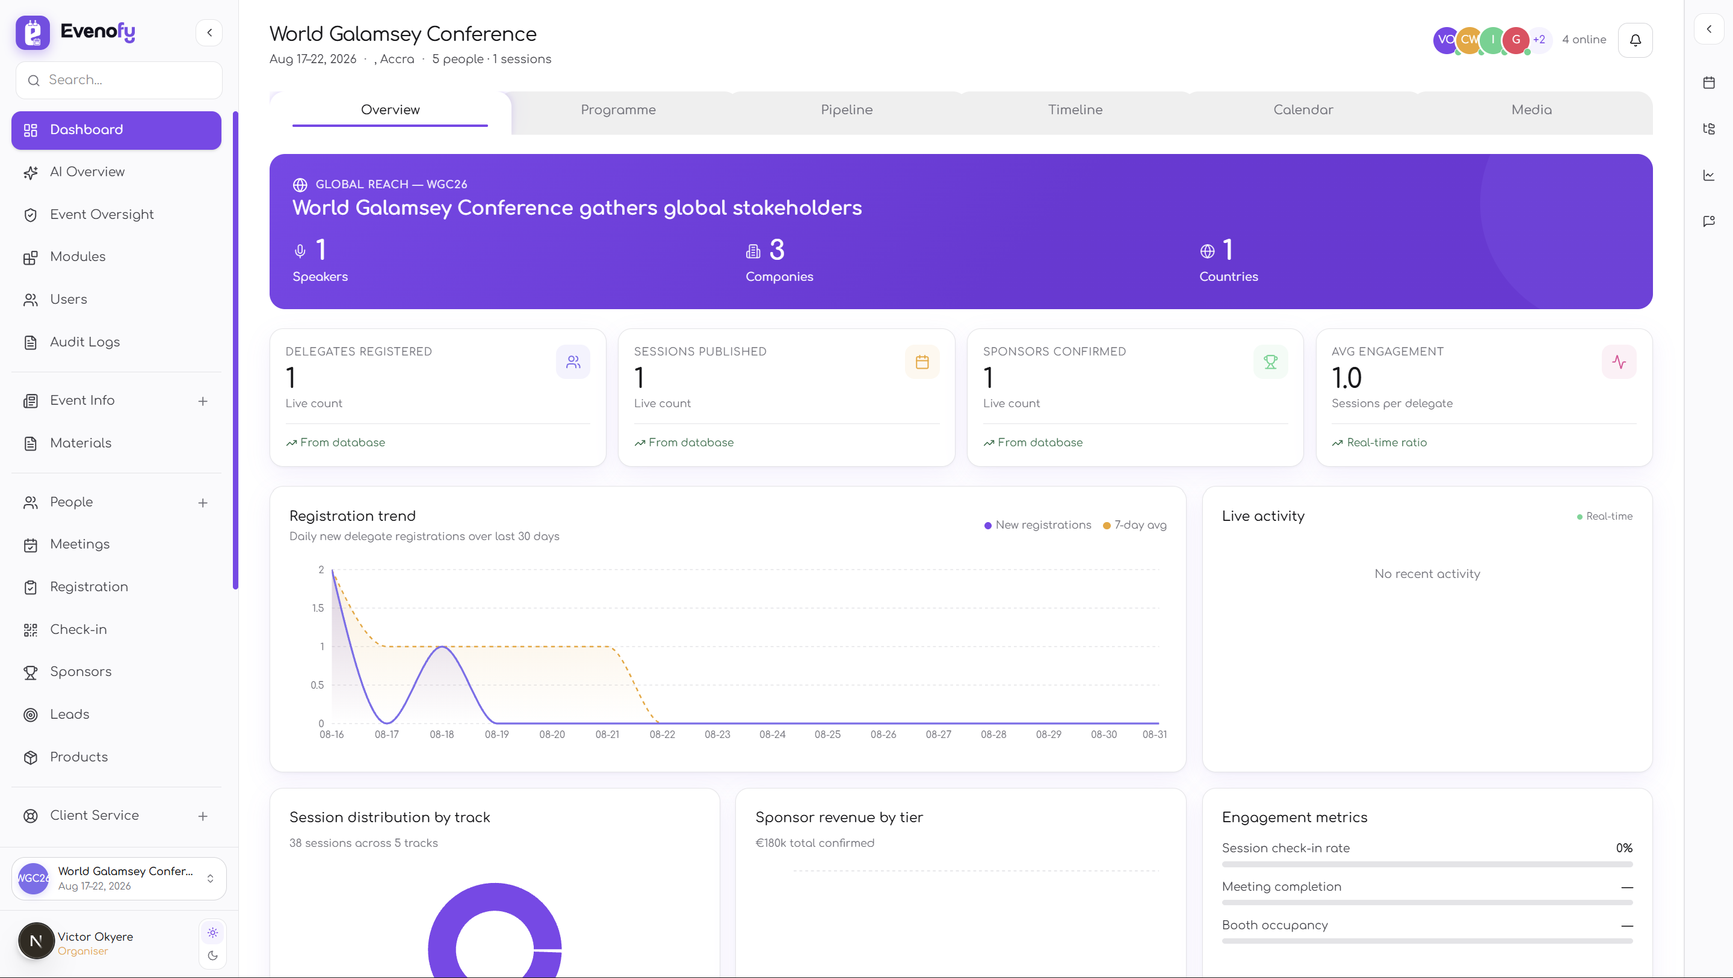This screenshot has height=978, width=1733.
Task: Open Audit Logs page
Action: coord(116,342)
